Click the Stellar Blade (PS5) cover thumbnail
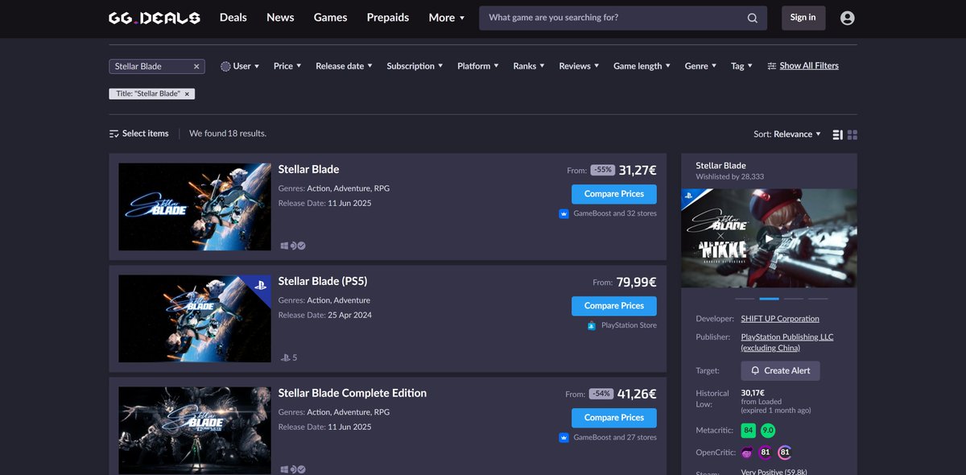The width and height of the screenshot is (966, 475). click(x=195, y=319)
